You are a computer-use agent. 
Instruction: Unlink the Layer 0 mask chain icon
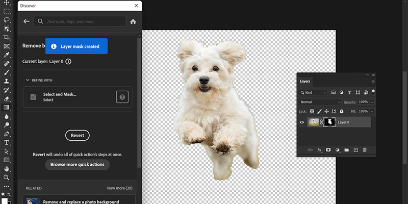click(x=321, y=122)
